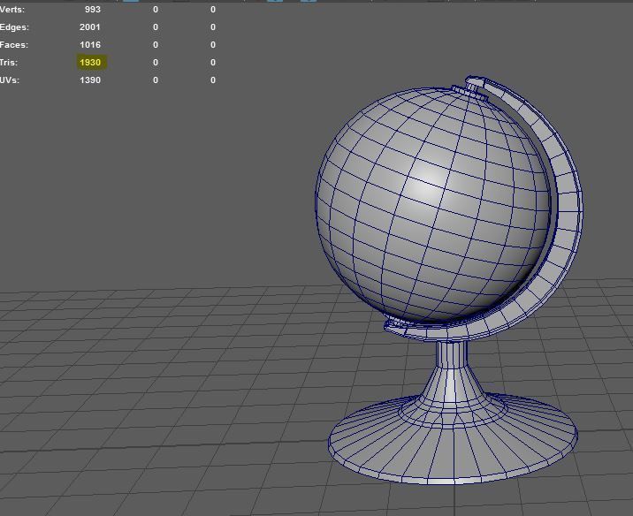This screenshot has width=633, height=516.
Task: Click the Verts: label in the poly count display
Action: pyautogui.click(x=12, y=10)
